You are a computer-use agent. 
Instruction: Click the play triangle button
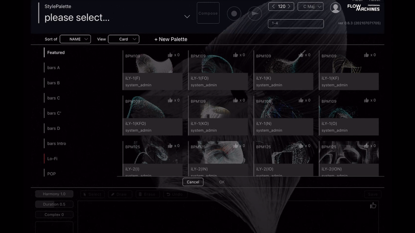click(255, 14)
